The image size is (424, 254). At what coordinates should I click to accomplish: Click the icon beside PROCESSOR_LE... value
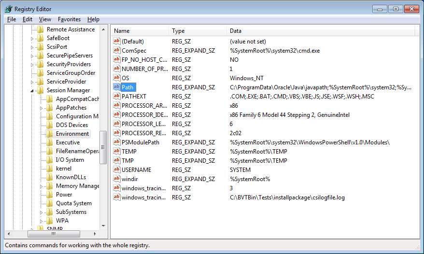point(116,124)
